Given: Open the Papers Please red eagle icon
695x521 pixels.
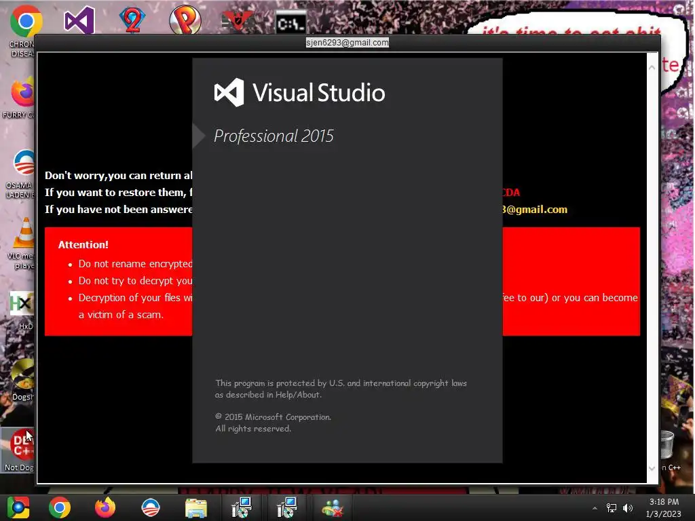Looking at the screenshot, I should click(x=237, y=21).
